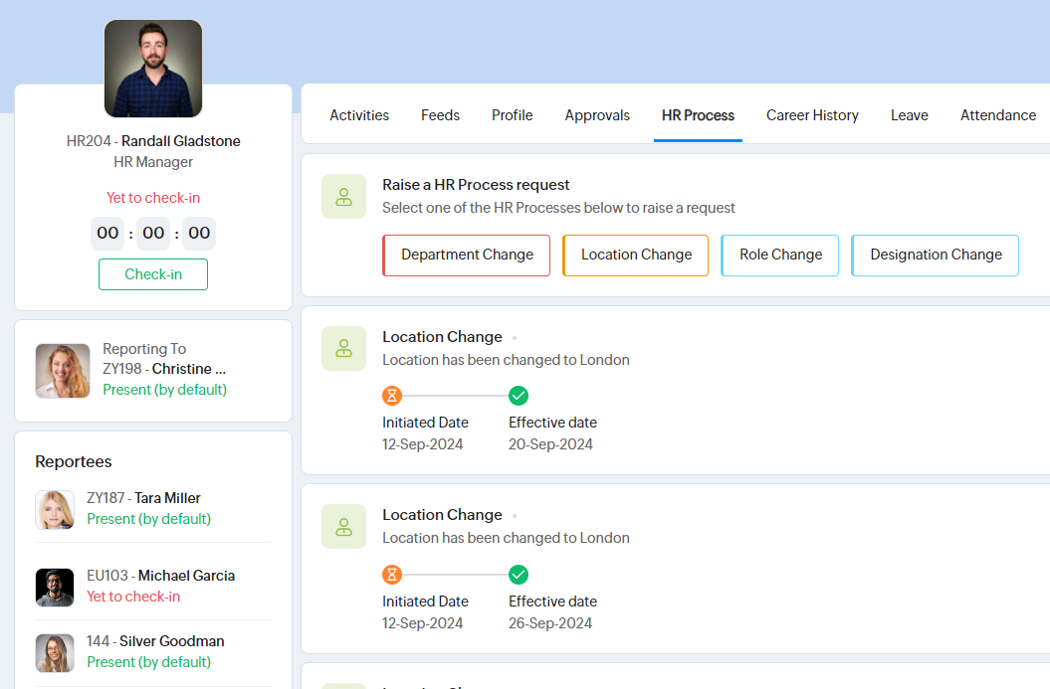Viewport: 1050px width, 689px height.
Task: Switch to the Leave tab
Action: pos(910,115)
